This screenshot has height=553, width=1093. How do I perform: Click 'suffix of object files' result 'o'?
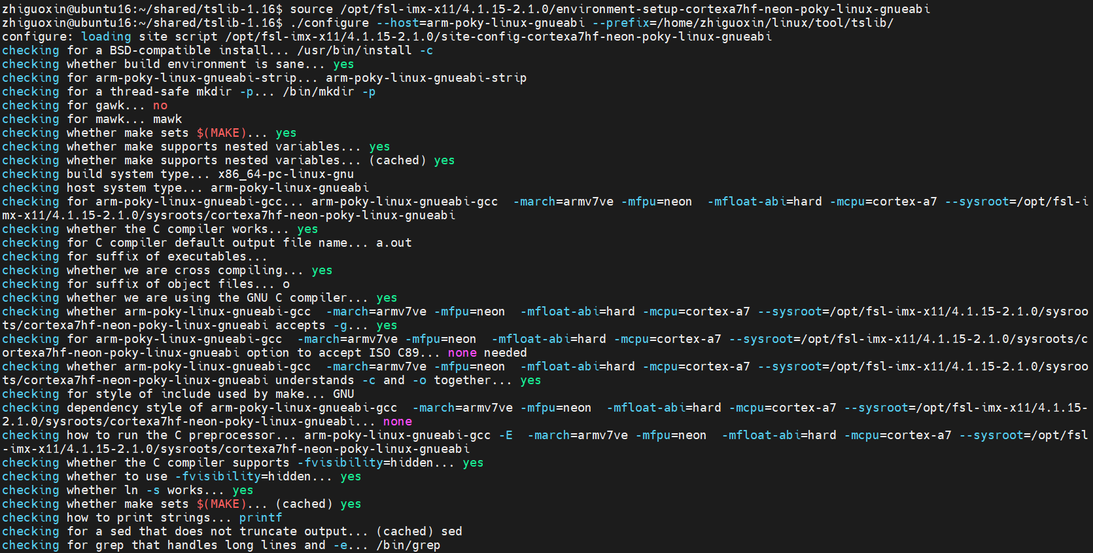286,284
